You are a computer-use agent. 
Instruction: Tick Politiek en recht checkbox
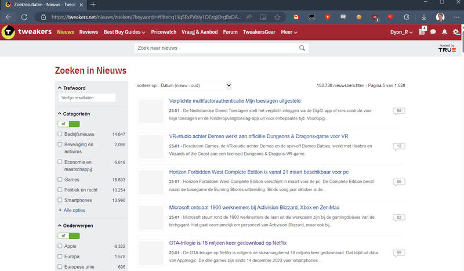60,190
